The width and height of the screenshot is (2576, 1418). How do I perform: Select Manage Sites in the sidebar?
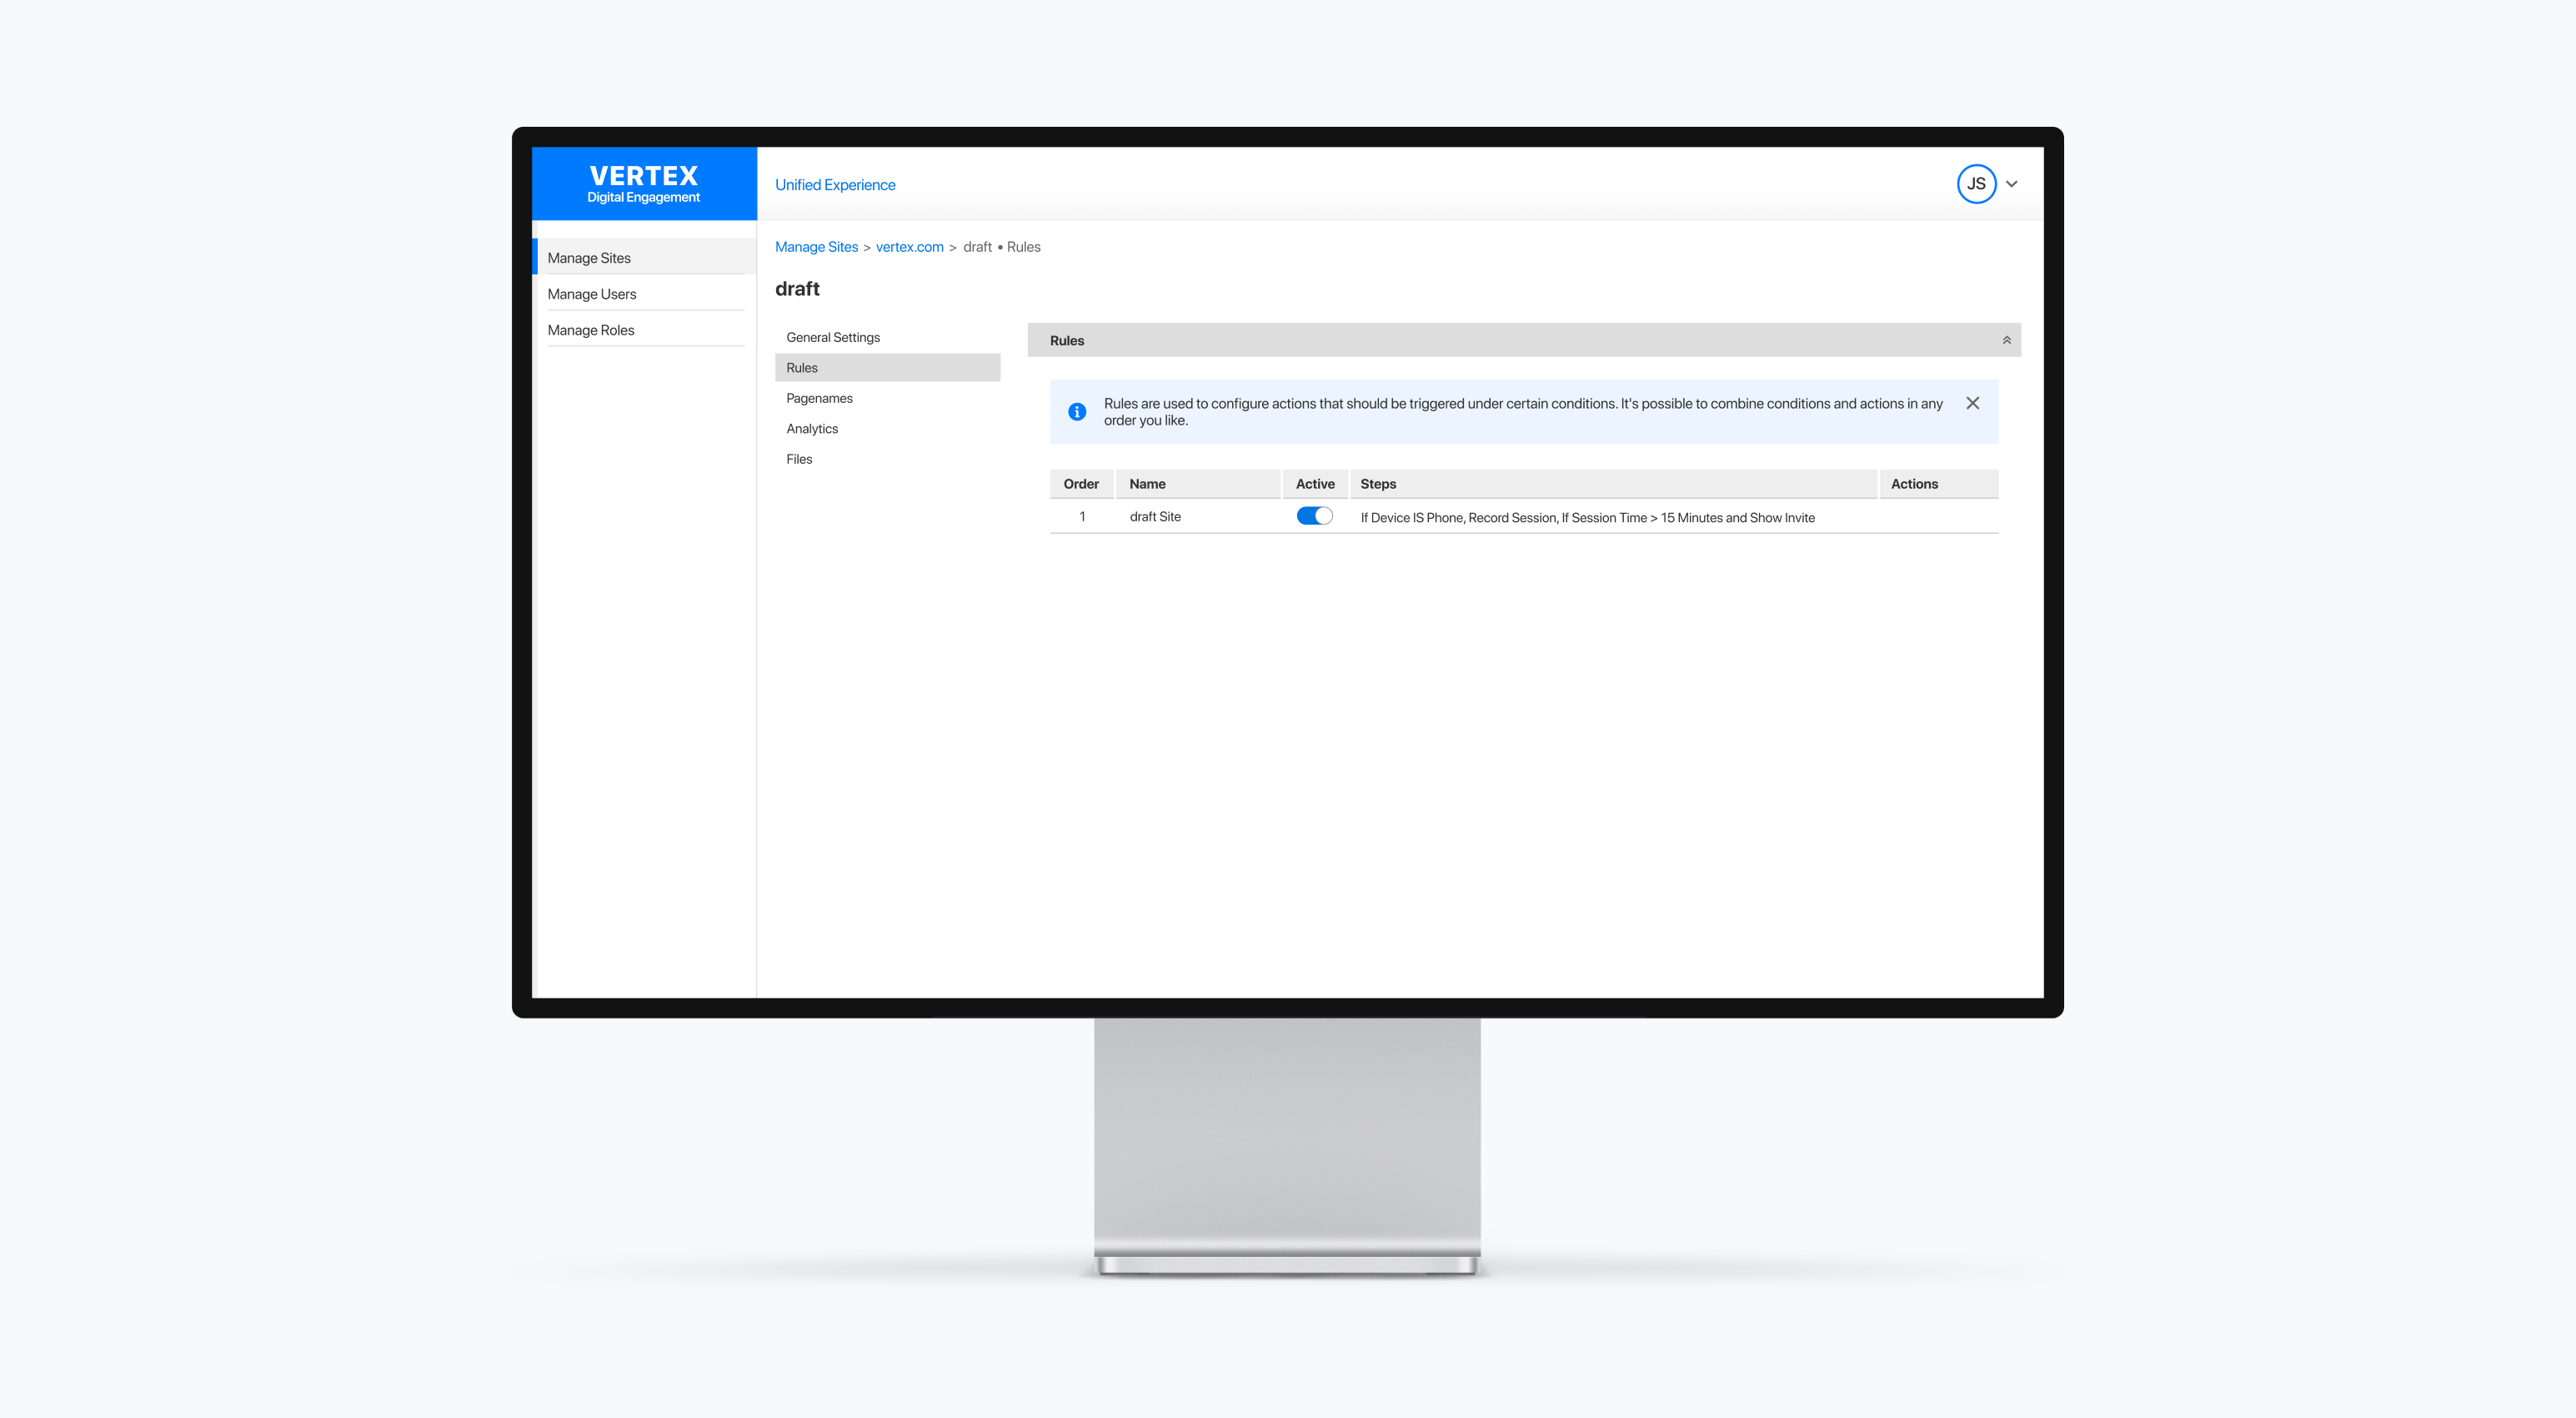(x=589, y=257)
